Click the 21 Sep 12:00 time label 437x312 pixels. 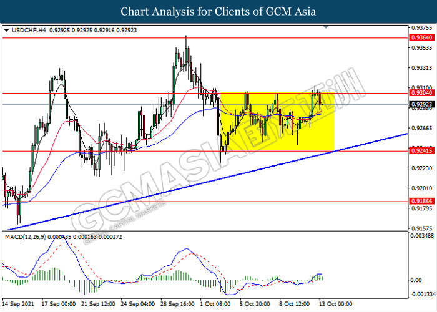tap(98, 304)
